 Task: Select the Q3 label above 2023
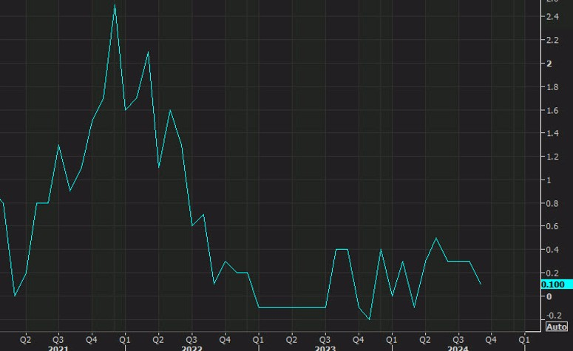(x=325, y=340)
